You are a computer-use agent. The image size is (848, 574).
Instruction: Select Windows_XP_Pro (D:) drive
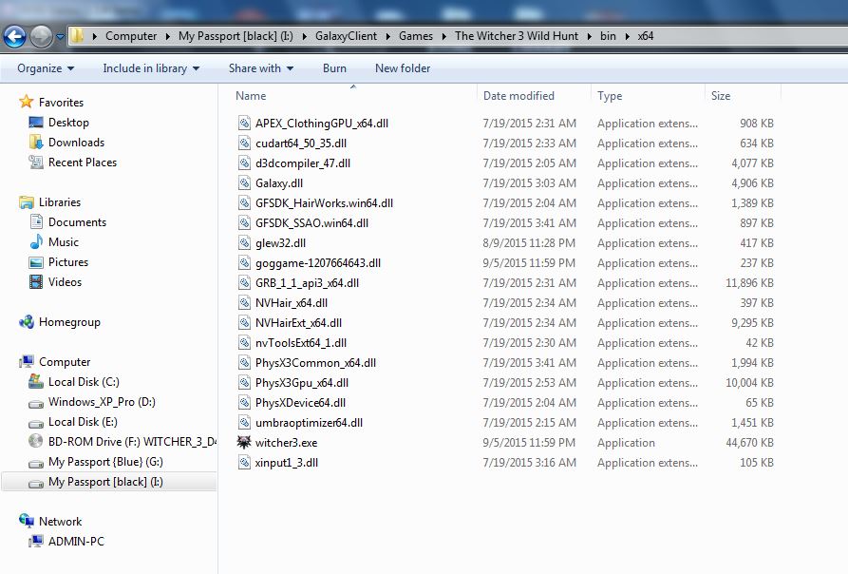click(x=102, y=402)
